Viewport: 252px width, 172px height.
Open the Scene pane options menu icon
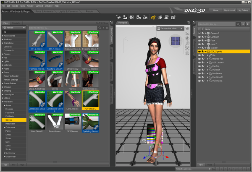tap(194, 23)
